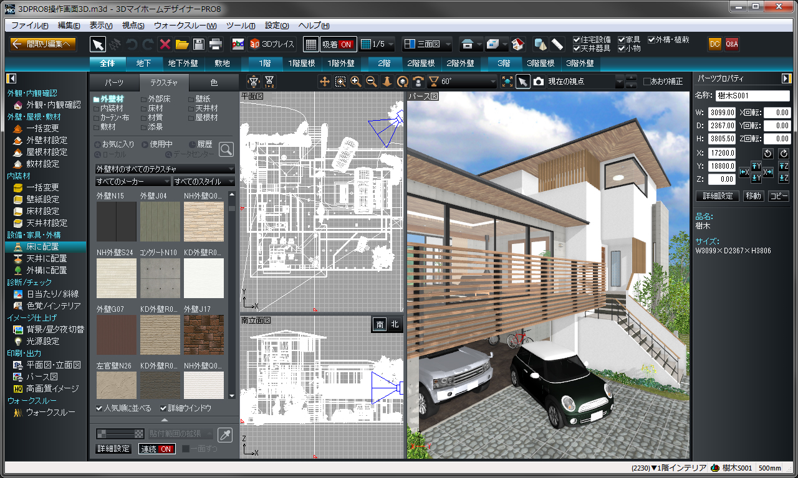Select the 外壁J17 brick texture swatch

coord(203,334)
